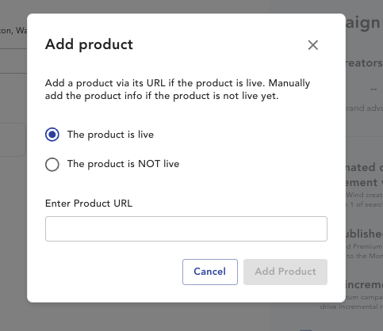383x331 pixels.
Task: Click the dimmed "Premium" background text line
Action: [x=365, y=246]
